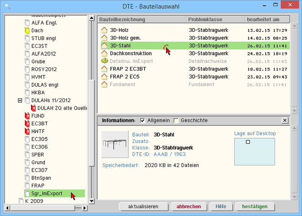Click the Lage auf Desktop position box

tap(254, 151)
